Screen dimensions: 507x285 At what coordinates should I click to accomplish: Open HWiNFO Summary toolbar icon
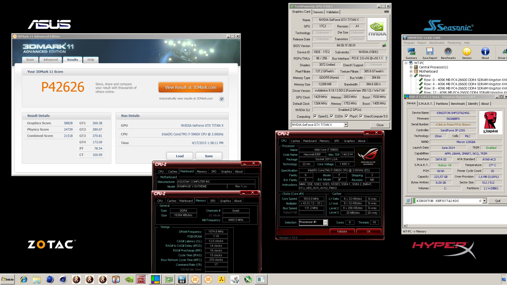(x=411, y=53)
